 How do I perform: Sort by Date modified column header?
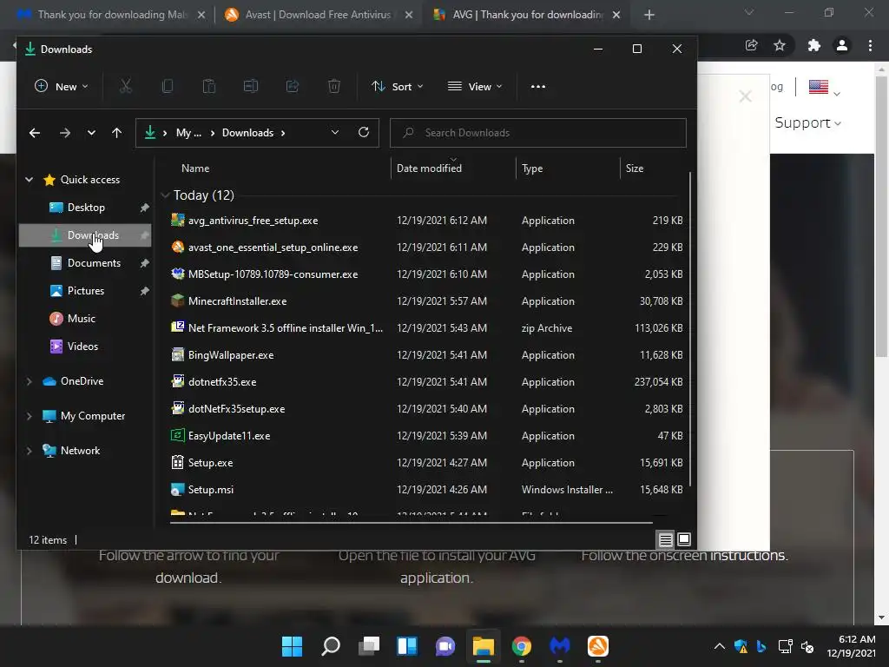(x=429, y=168)
